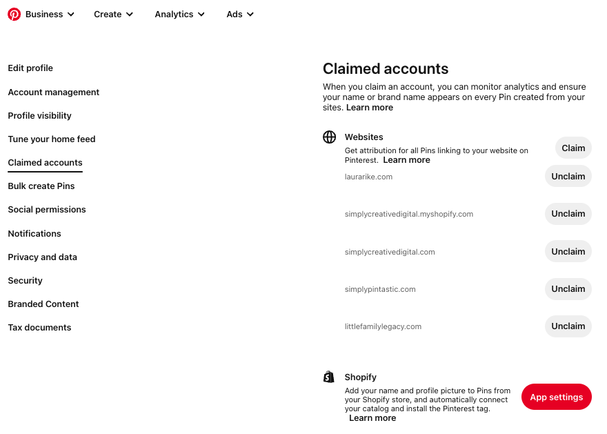Go to Edit profile settings
Image resolution: width=607 pixels, height=434 pixels.
30,68
